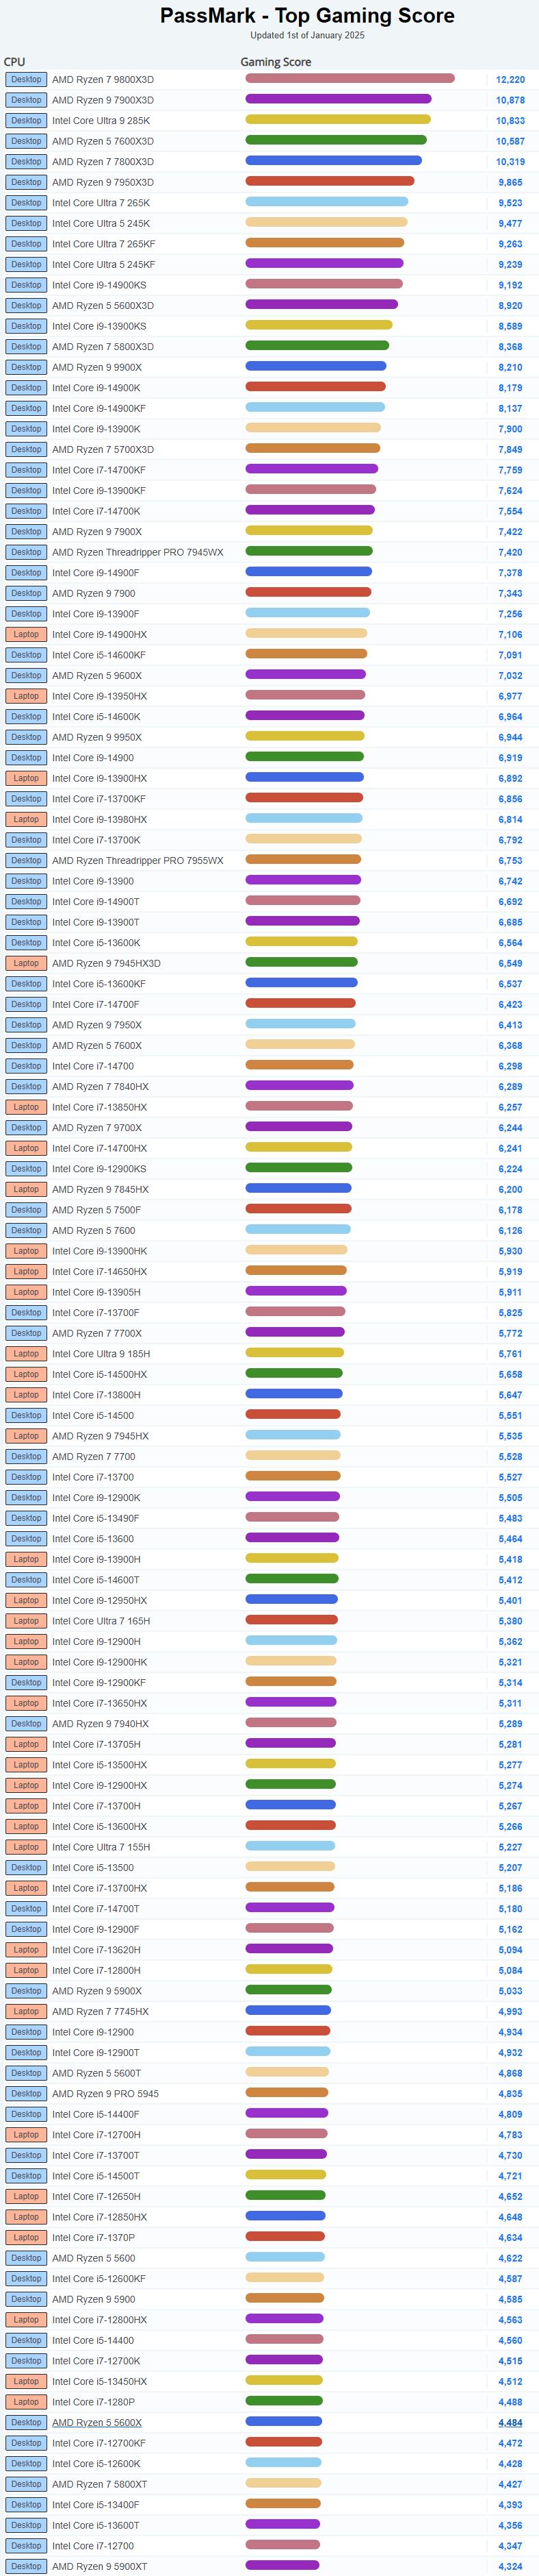The width and height of the screenshot is (539, 2576).
Task: Open AMD Ryzen Threadripper PRO 7945WX details
Action: [137, 553]
